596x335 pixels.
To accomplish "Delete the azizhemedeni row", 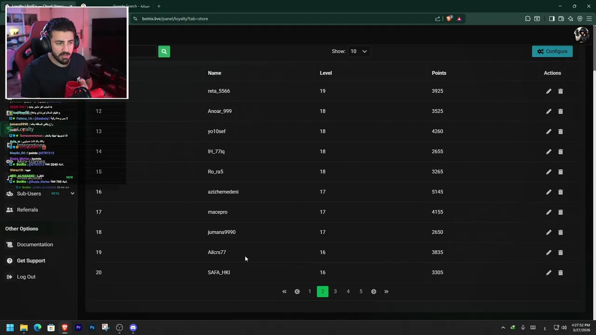I will click(x=561, y=192).
